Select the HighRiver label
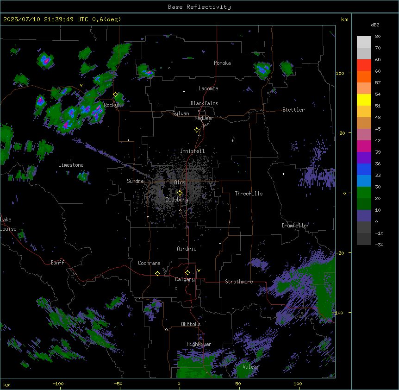The image size is (399, 390). pyautogui.click(x=199, y=344)
